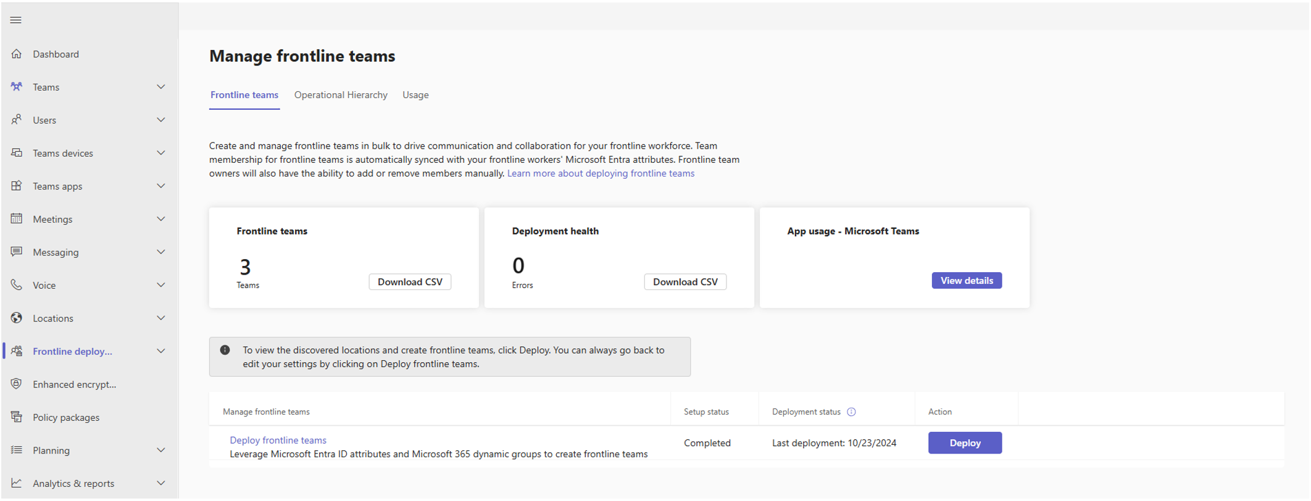The image size is (1311, 501).
Task: Click the Locations globe icon
Action: coord(17,318)
